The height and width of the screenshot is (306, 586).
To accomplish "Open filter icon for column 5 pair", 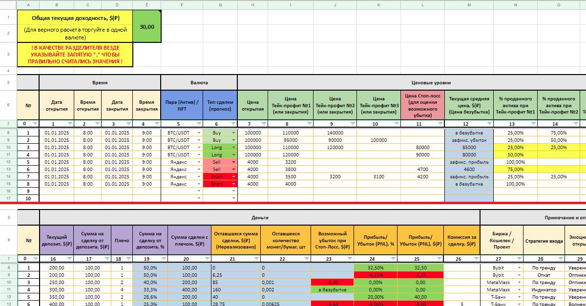I will click(199, 124).
